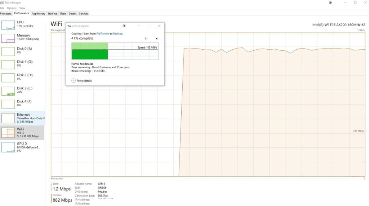Image resolution: width=369 pixels, height=206 pixels.
Task: Open Disk 3 (C:) performance view
Action: click(x=8, y=91)
